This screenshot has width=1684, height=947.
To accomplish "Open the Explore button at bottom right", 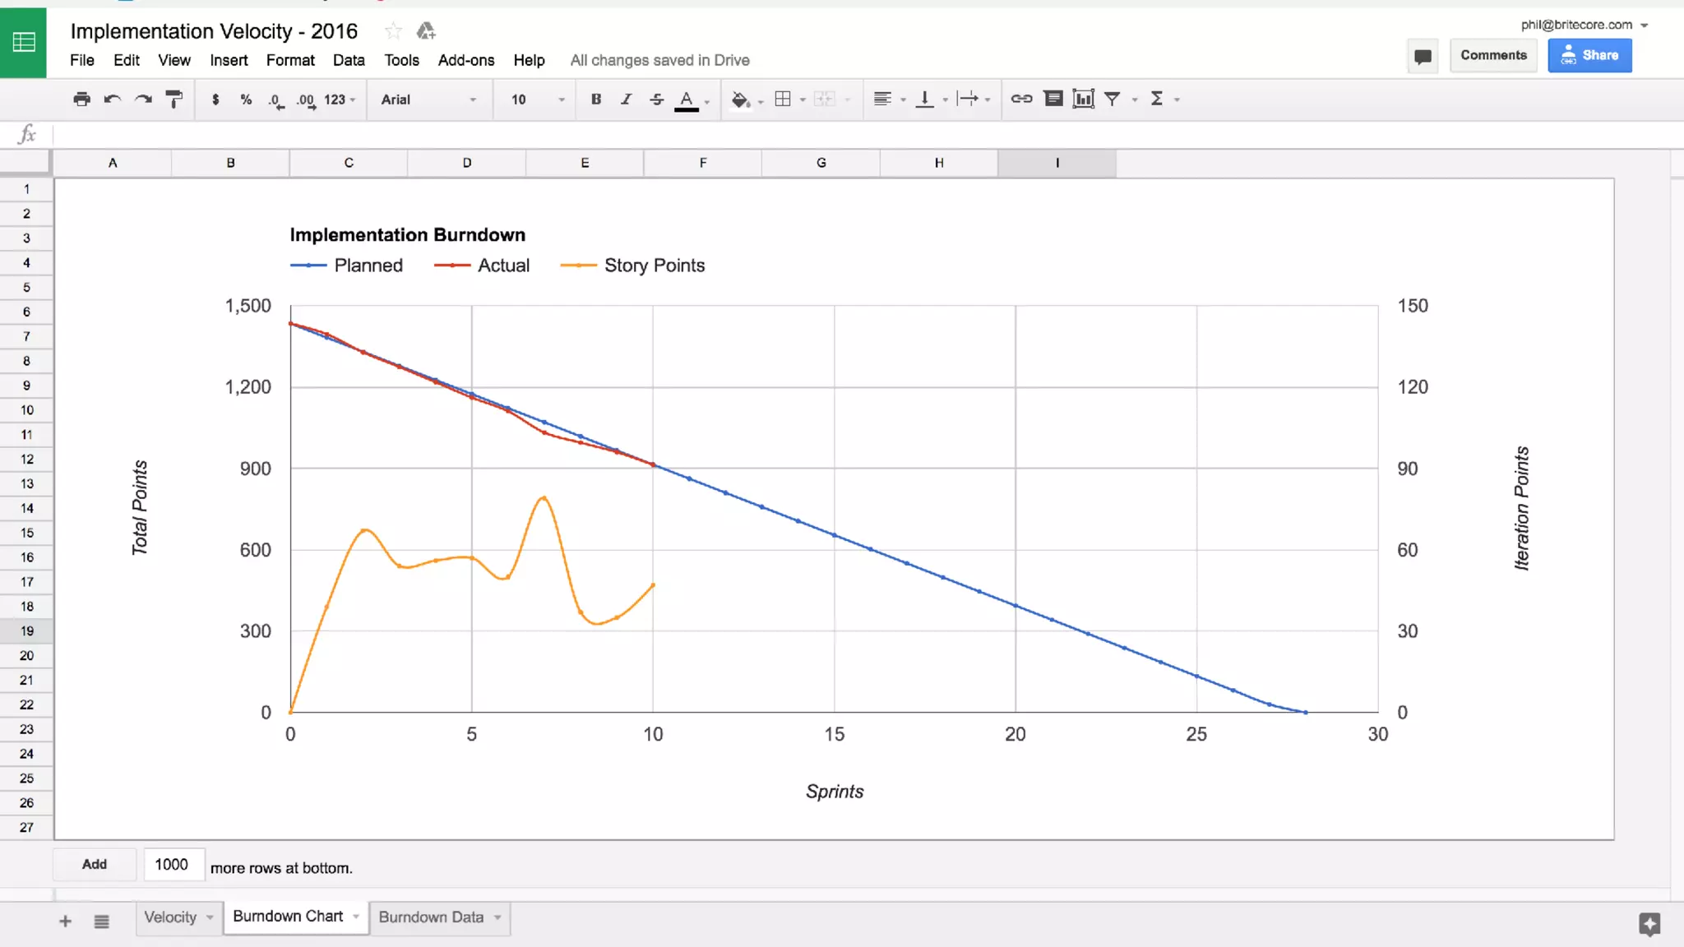I will (x=1649, y=924).
